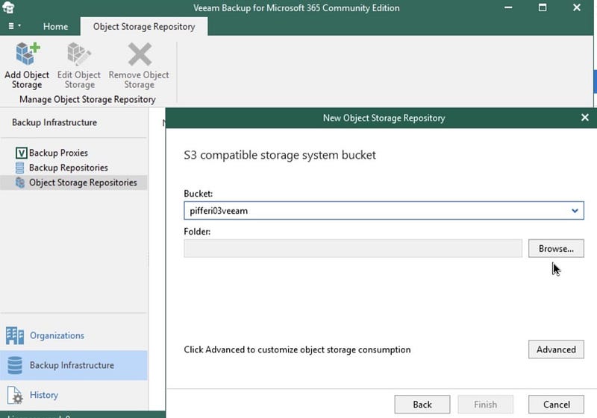
Task: Click the Edit Object Storage icon
Action: tap(79, 54)
